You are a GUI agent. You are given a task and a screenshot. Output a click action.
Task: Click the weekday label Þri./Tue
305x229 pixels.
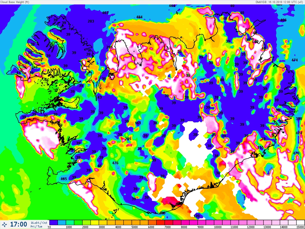tap(36, 227)
